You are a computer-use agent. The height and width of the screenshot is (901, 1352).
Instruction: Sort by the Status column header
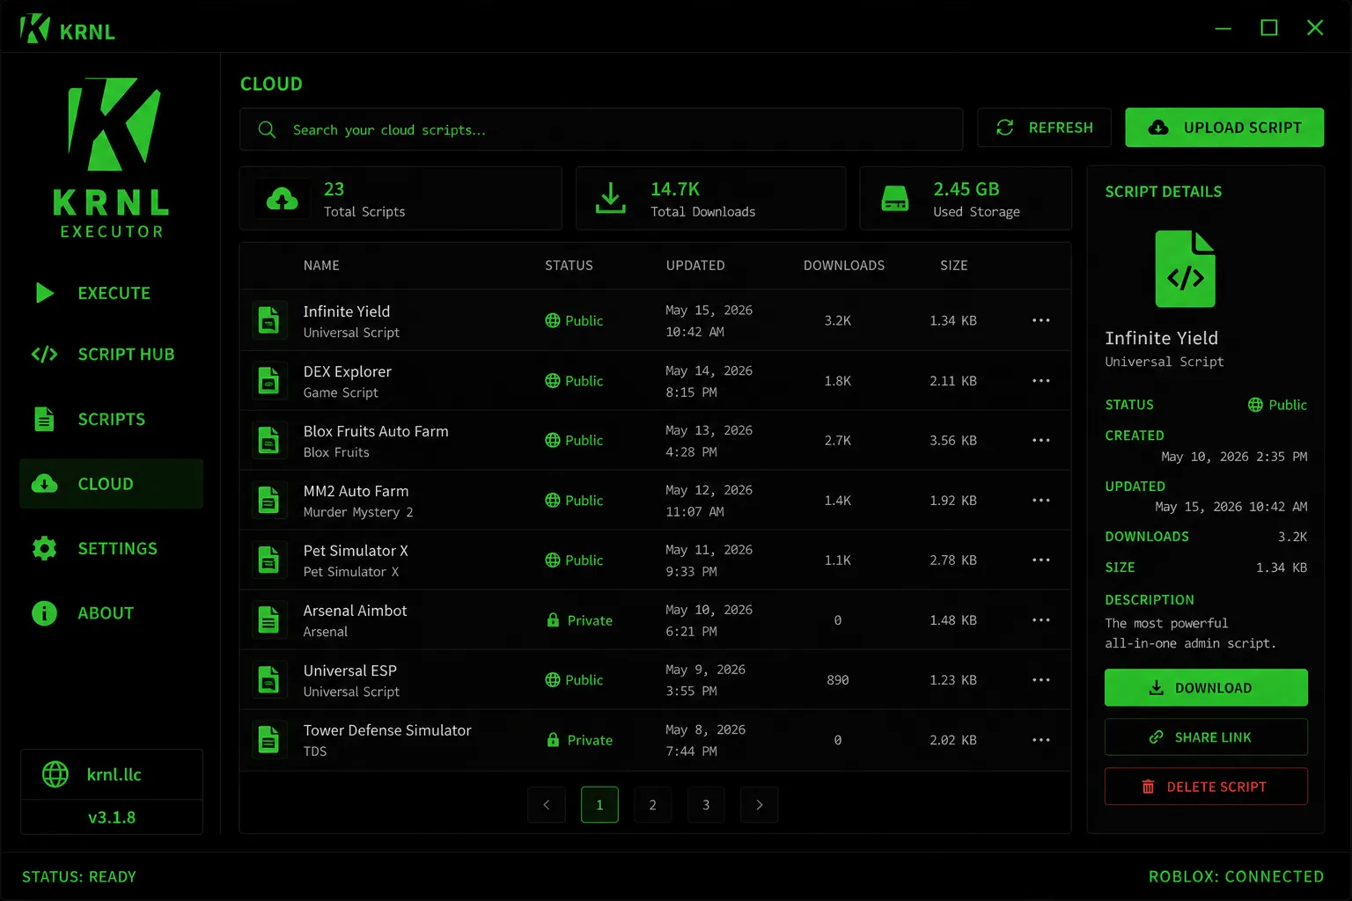coord(569,266)
